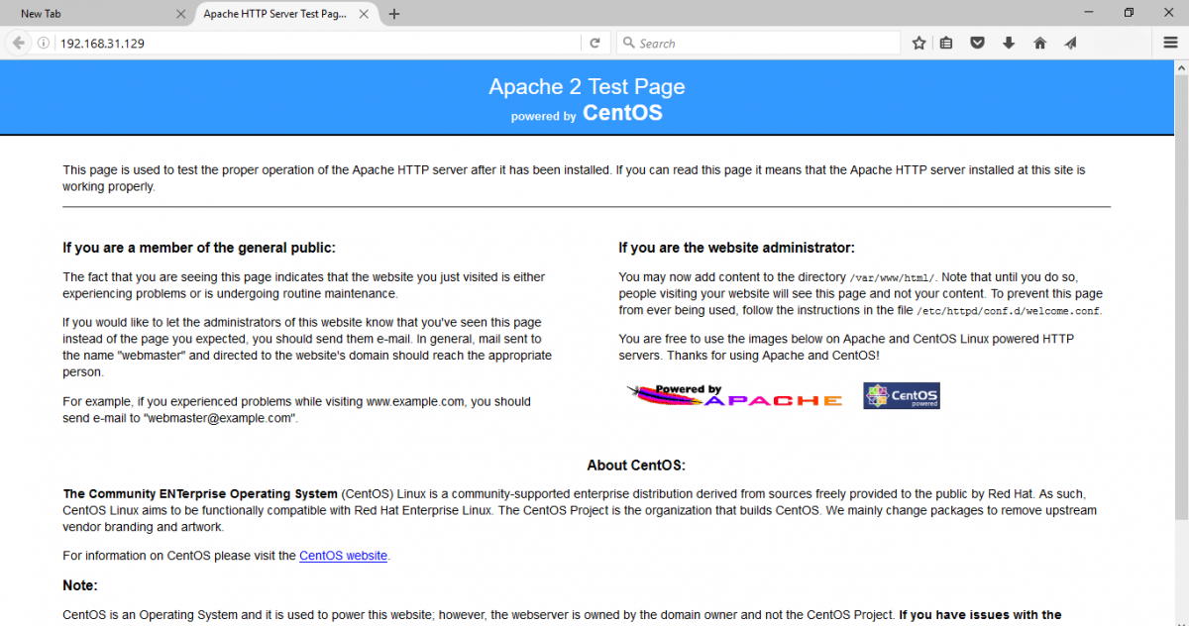
Task: Save page to Pocket icon
Action: 977,44
